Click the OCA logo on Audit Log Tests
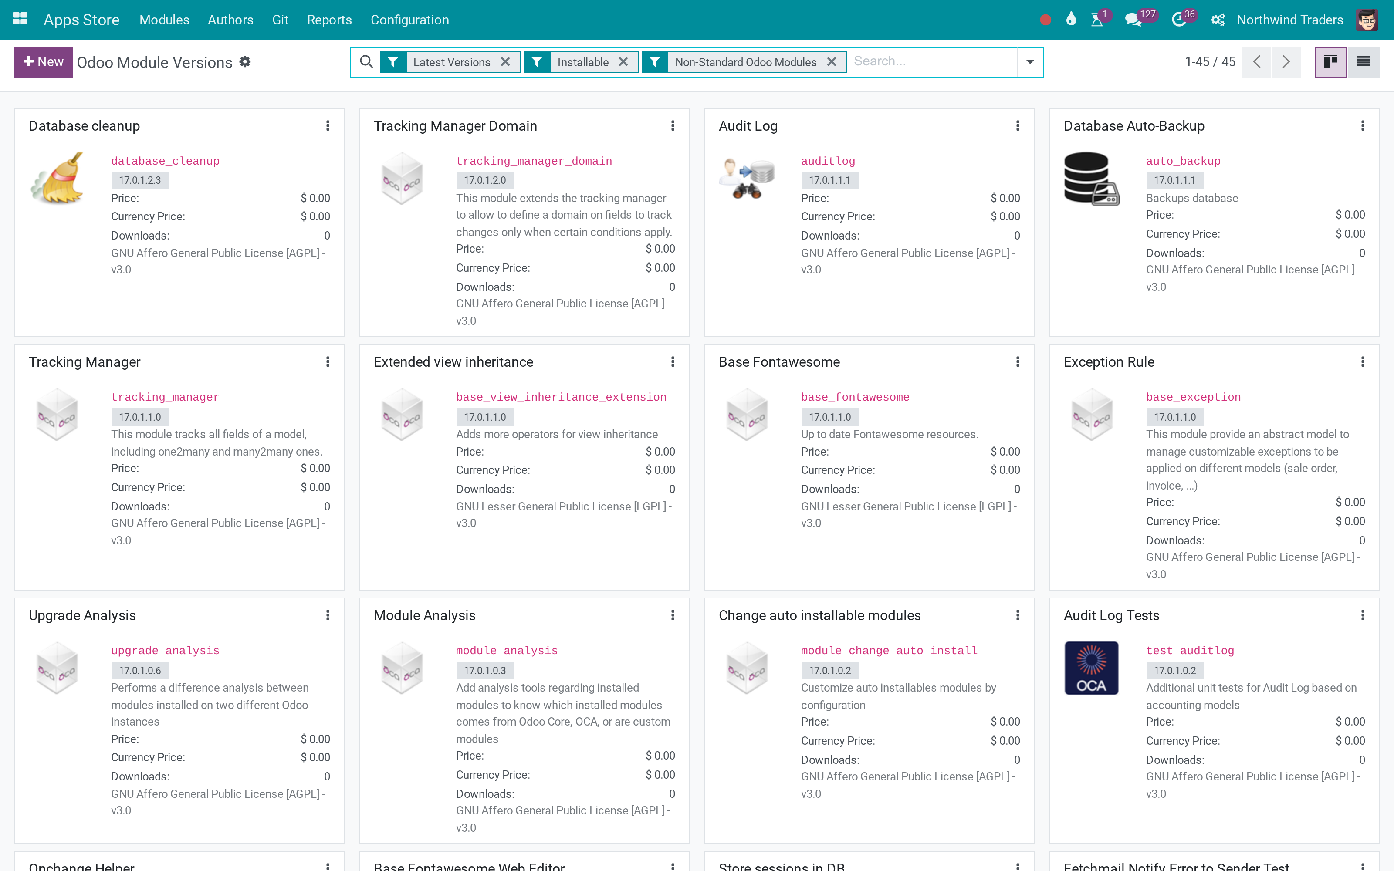 coord(1092,668)
